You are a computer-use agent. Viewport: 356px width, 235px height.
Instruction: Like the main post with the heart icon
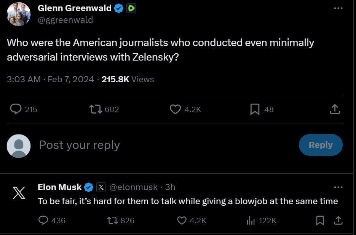click(175, 109)
